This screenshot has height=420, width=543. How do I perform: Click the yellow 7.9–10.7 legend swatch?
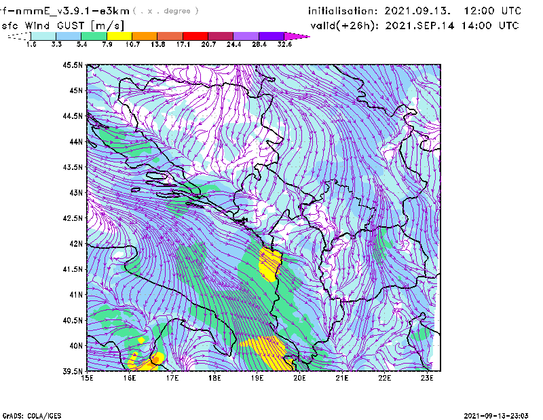119,36
